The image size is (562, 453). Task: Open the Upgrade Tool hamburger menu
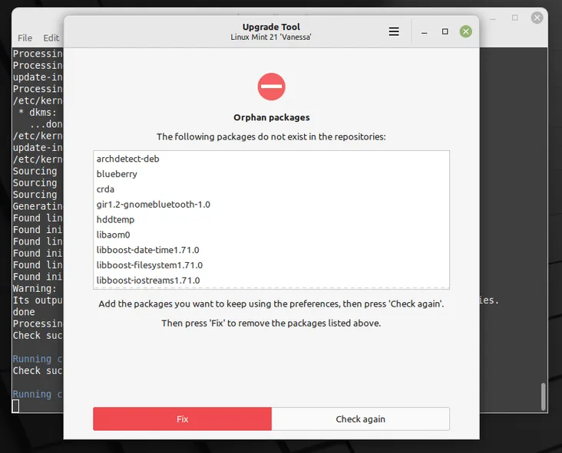click(x=394, y=31)
